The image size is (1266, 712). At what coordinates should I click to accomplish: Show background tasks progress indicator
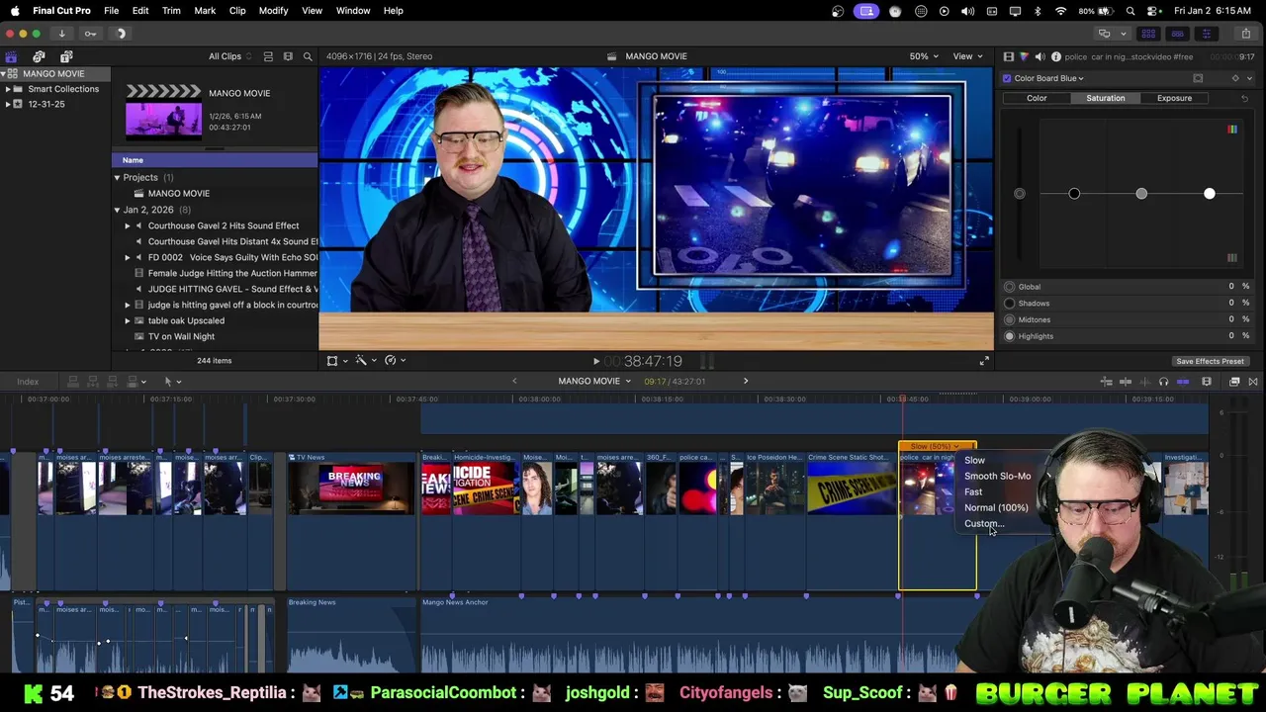pos(121,34)
